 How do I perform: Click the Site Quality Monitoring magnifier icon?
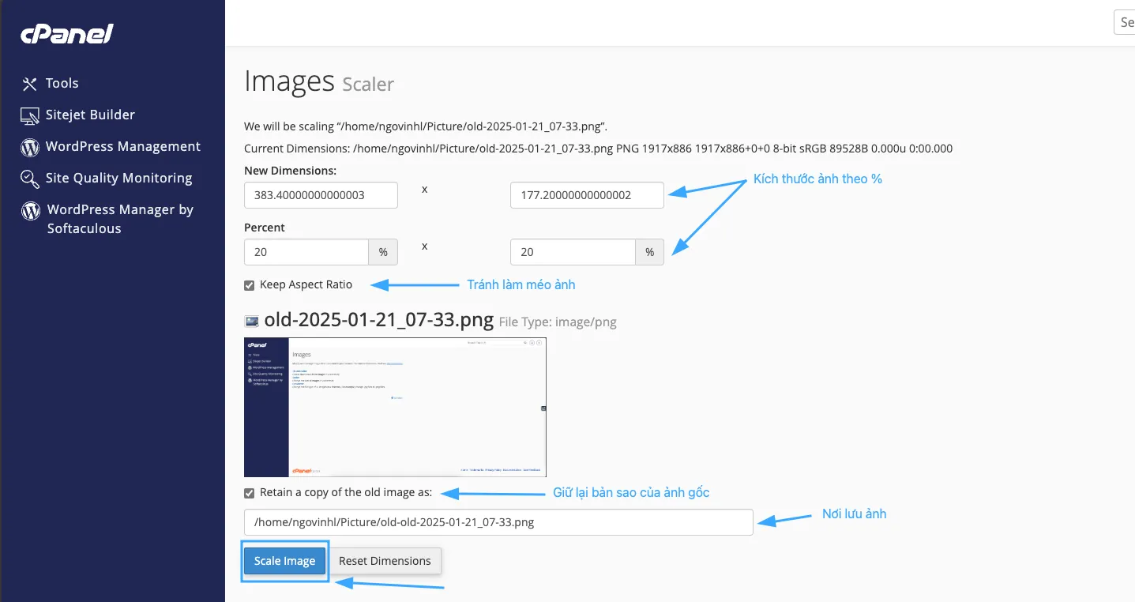(30, 179)
